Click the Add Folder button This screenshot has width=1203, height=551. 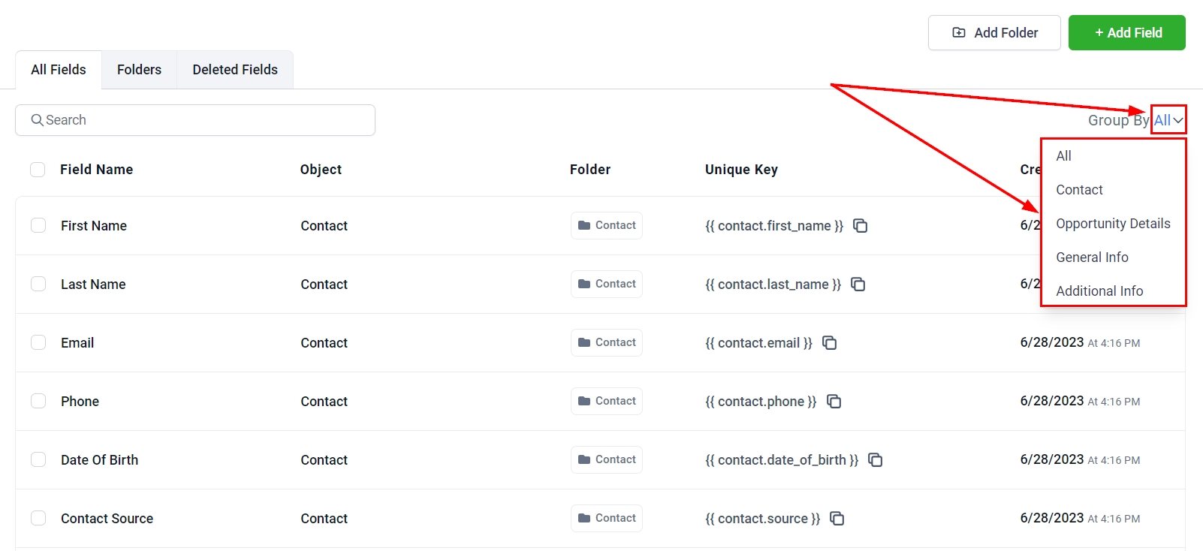coord(994,33)
